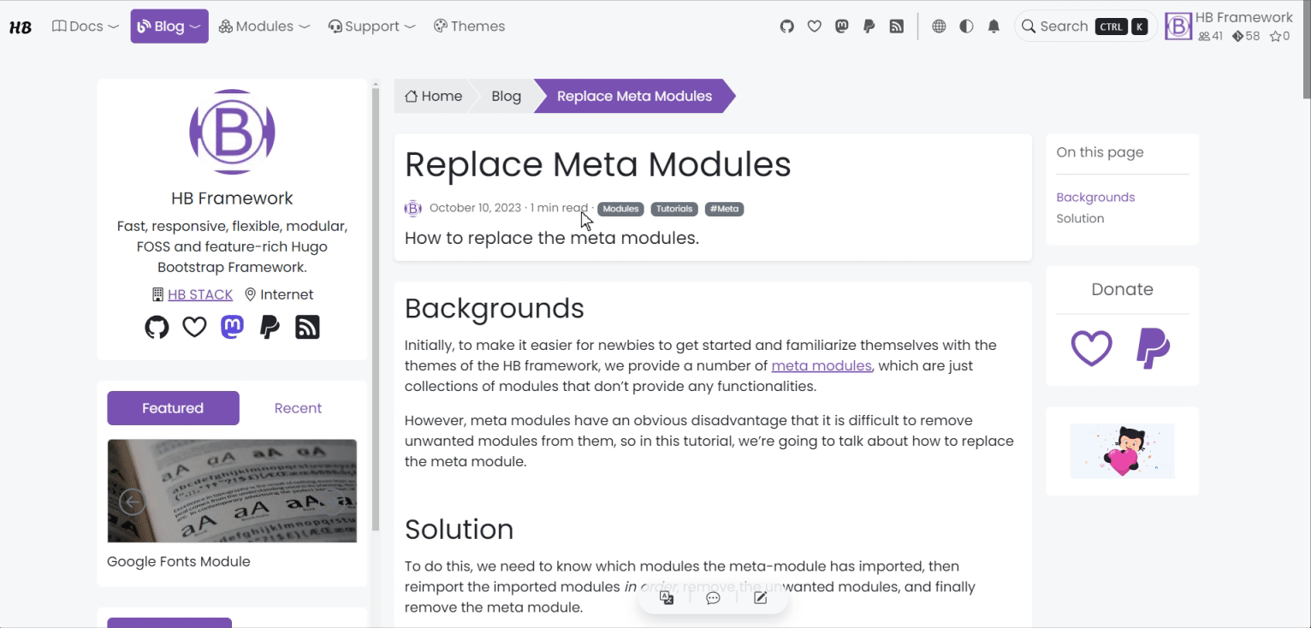Open the Themes menu item
Screen dimensions: 1311x628
(x=469, y=27)
